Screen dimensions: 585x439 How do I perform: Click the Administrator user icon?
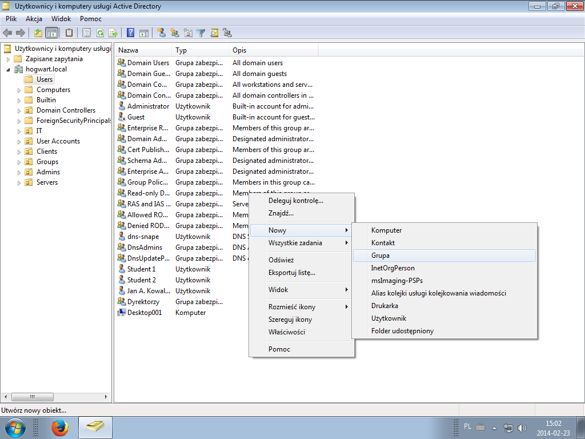(x=122, y=106)
